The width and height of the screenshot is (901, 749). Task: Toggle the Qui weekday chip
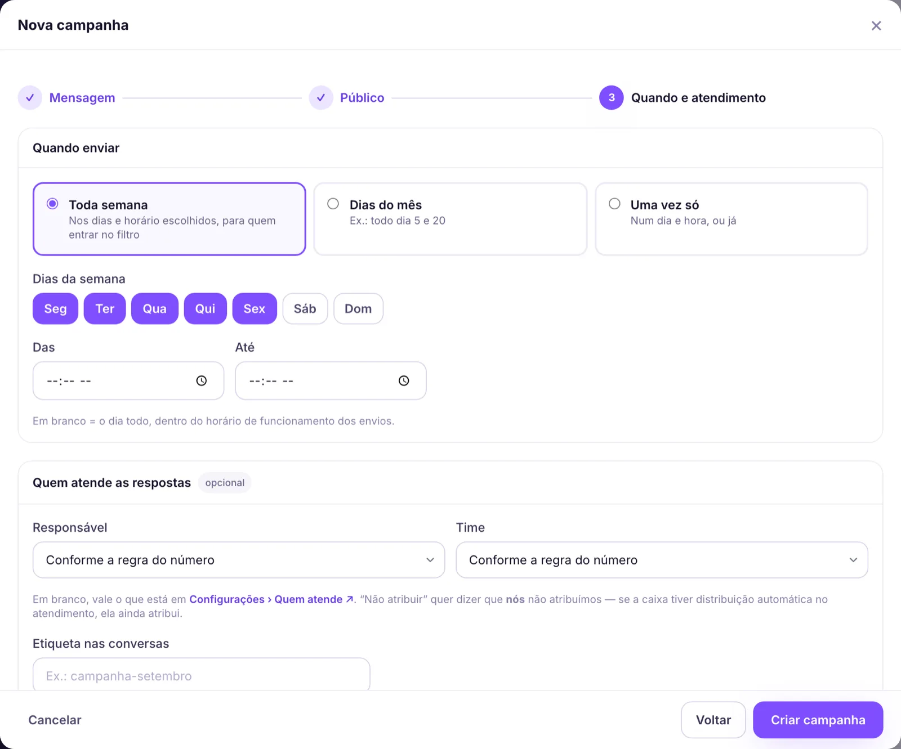[206, 308]
